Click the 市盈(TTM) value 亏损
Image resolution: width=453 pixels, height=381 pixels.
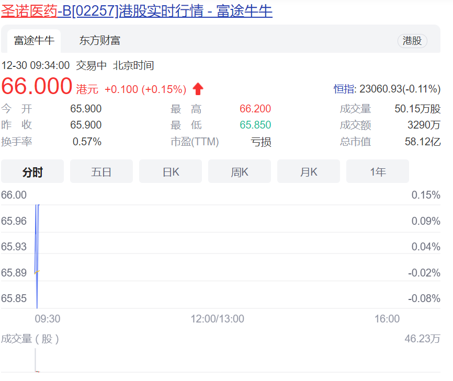(x=261, y=142)
